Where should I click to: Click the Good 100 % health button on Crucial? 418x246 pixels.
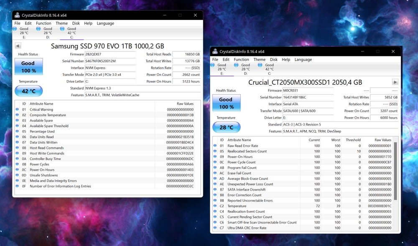coord(226,103)
